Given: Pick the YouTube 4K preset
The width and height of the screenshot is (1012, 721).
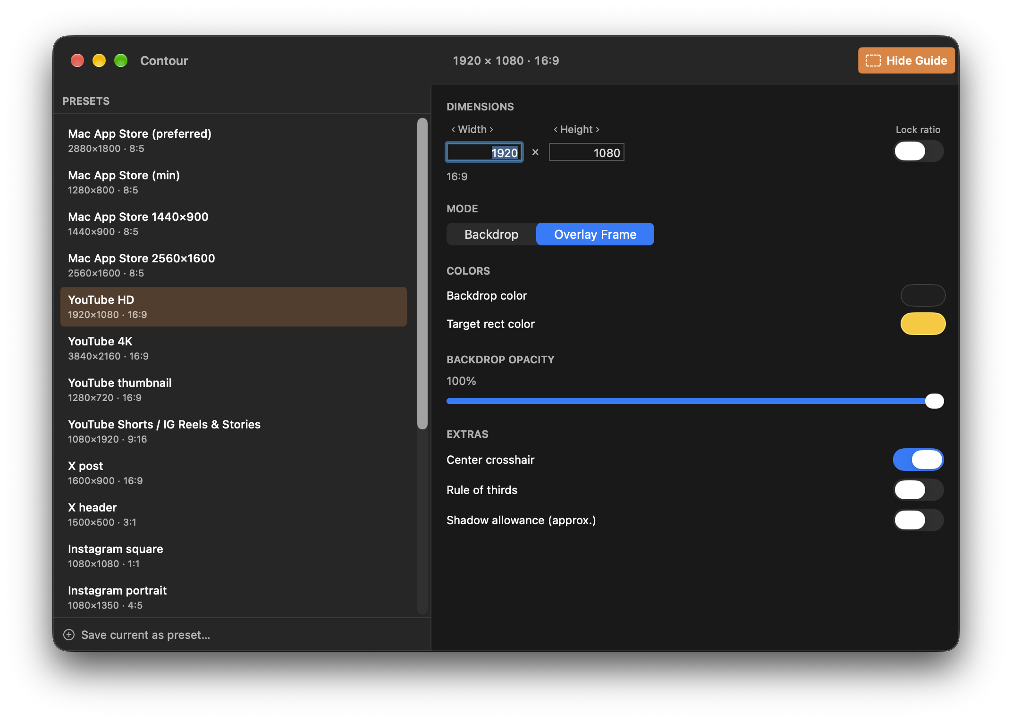Looking at the screenshot, I should pos(234,348).
